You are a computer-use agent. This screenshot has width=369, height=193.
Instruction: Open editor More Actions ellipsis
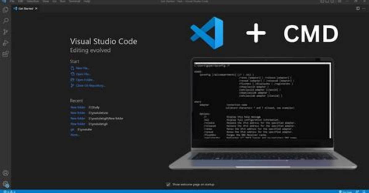364,8
